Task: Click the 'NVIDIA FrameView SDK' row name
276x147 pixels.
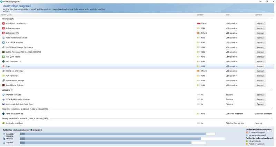Action: [x=23, y=52]
